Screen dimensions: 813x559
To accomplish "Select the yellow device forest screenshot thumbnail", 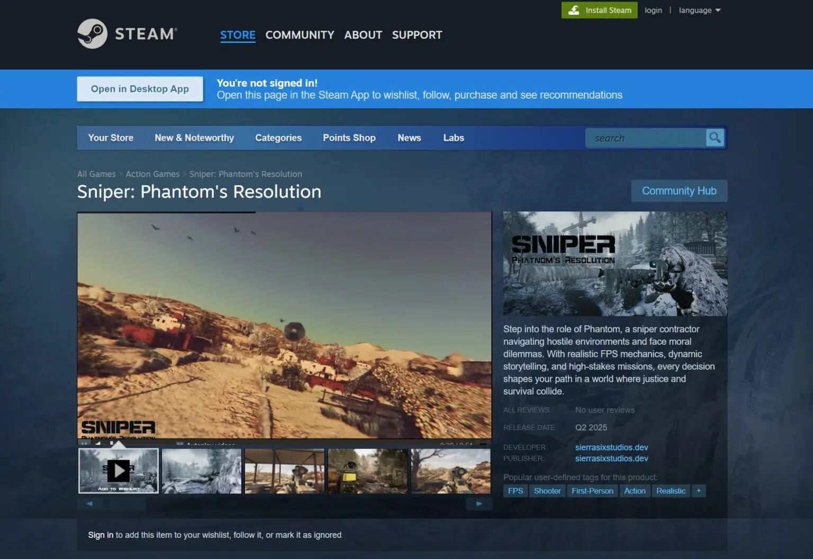I will (368, 471).
